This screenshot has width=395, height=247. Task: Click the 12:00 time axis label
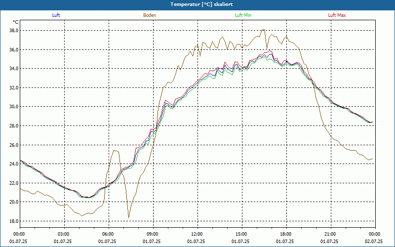[x=197, y=234]
